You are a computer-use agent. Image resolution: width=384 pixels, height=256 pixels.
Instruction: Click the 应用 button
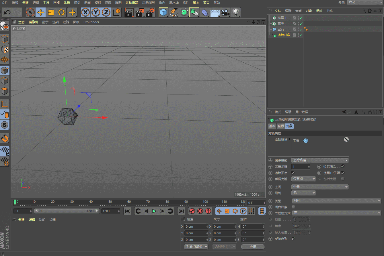pyautogui.click(x=253, y=247)
